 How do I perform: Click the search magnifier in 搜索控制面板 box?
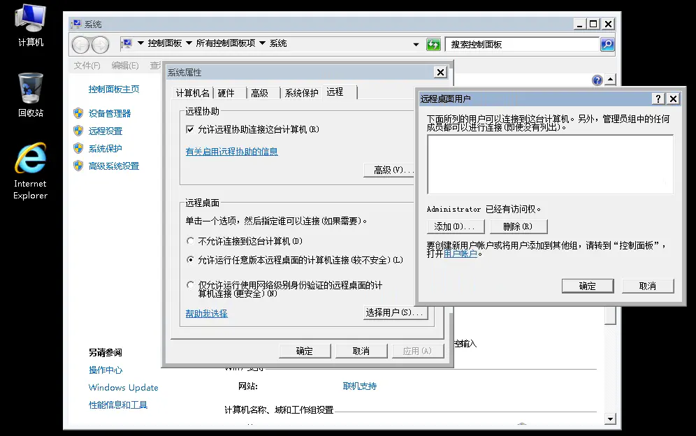[607, 43]
